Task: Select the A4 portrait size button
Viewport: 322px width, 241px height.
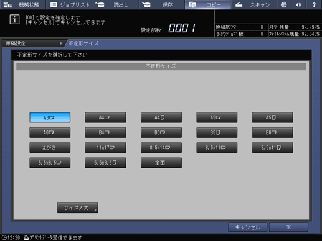Action: [x=161, y=117]
